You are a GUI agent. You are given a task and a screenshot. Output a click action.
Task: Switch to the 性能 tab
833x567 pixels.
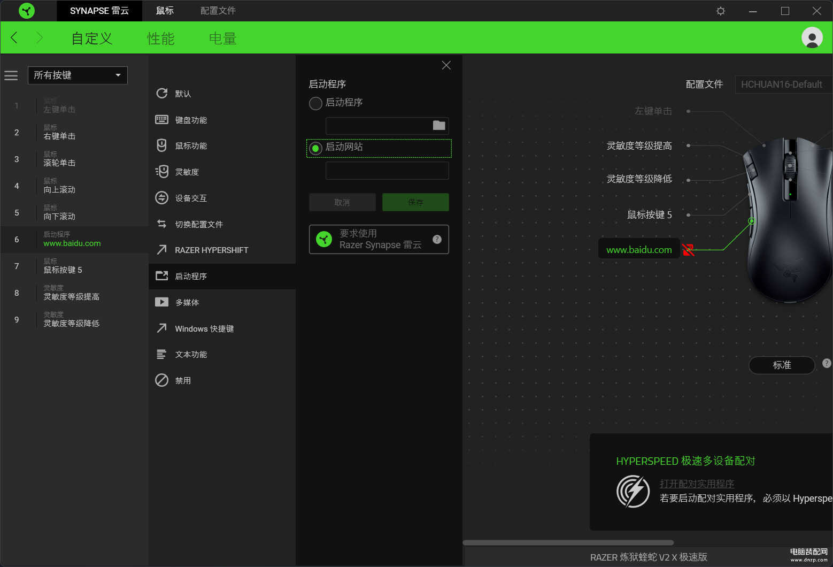click(x=160, y=39)
